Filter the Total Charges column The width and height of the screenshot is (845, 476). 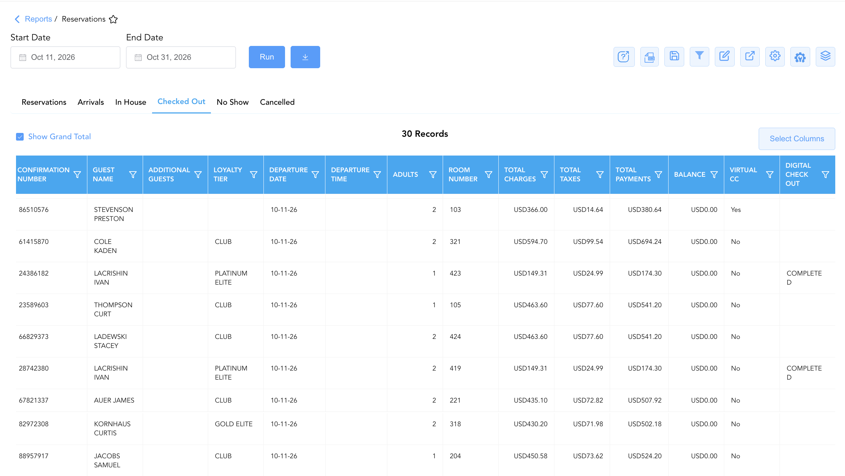[x=544, y=175]
